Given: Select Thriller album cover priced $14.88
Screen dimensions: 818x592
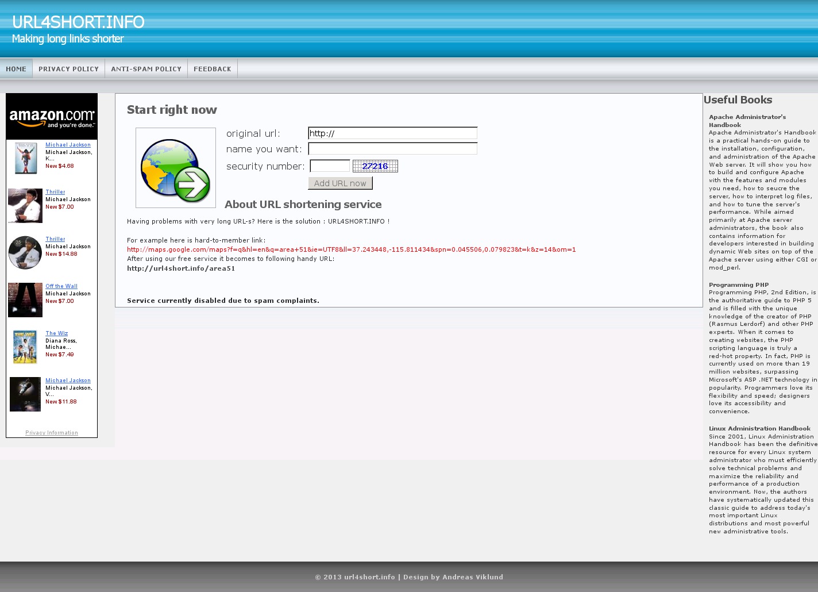Looking at the screenshot, I should pos(25,252).
